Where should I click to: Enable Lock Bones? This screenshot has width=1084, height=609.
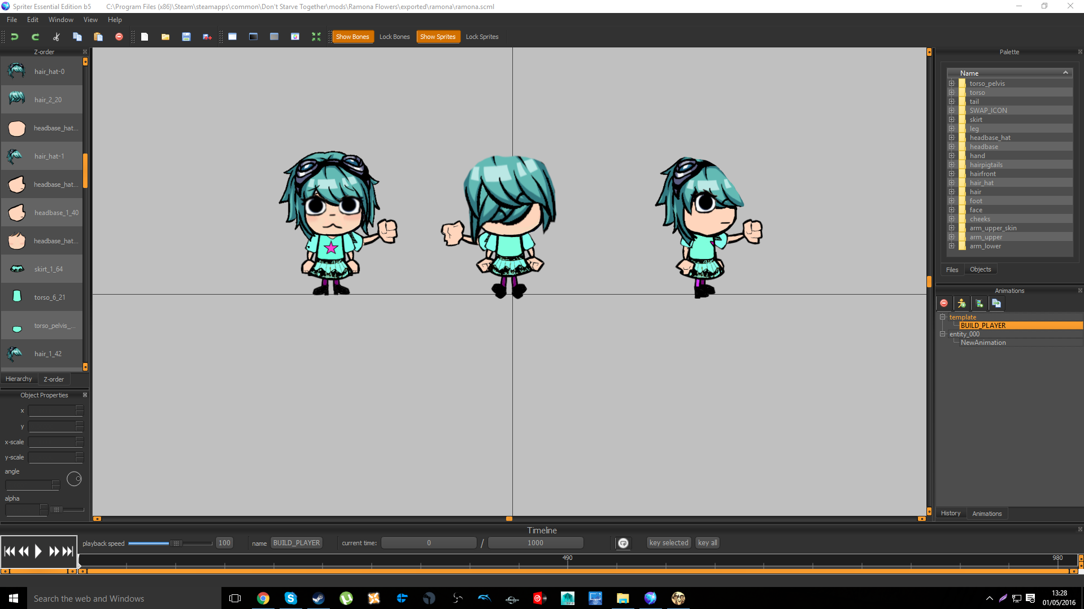click(x=394, y=37)
